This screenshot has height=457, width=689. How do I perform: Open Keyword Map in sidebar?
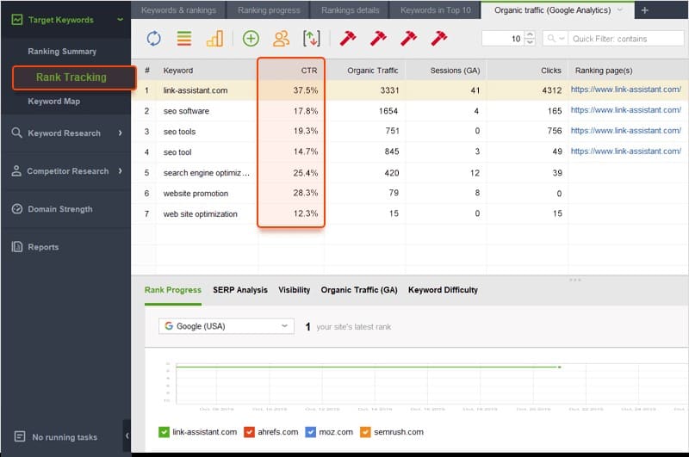click(53, 101)
